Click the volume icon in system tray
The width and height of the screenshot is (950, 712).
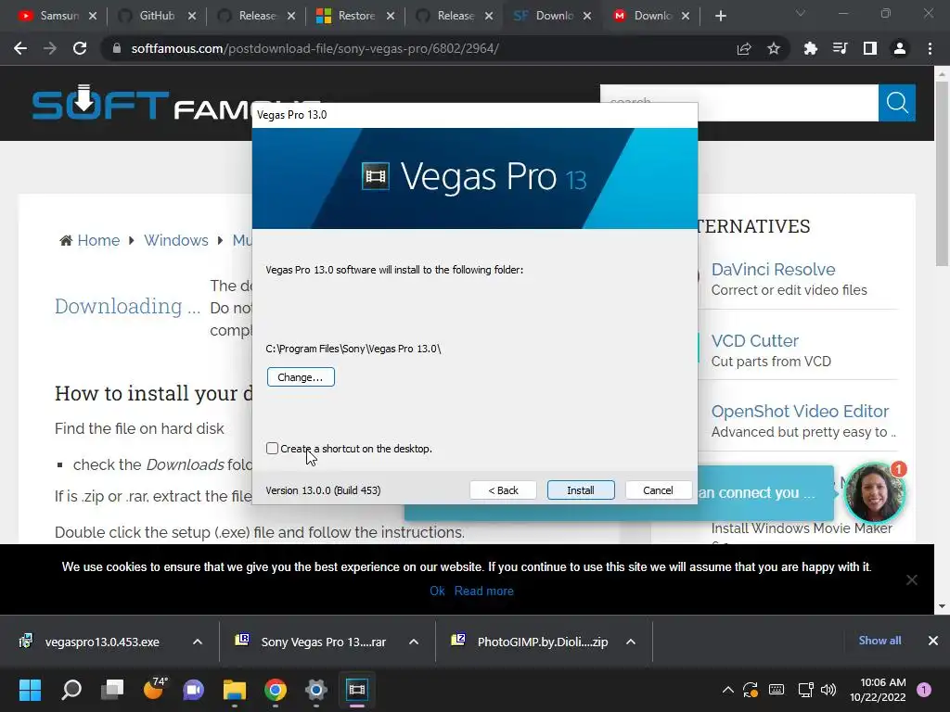[828, 690]
